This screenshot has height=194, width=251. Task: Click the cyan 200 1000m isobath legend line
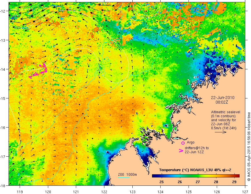pyautogui.click(x=124, y=177)
